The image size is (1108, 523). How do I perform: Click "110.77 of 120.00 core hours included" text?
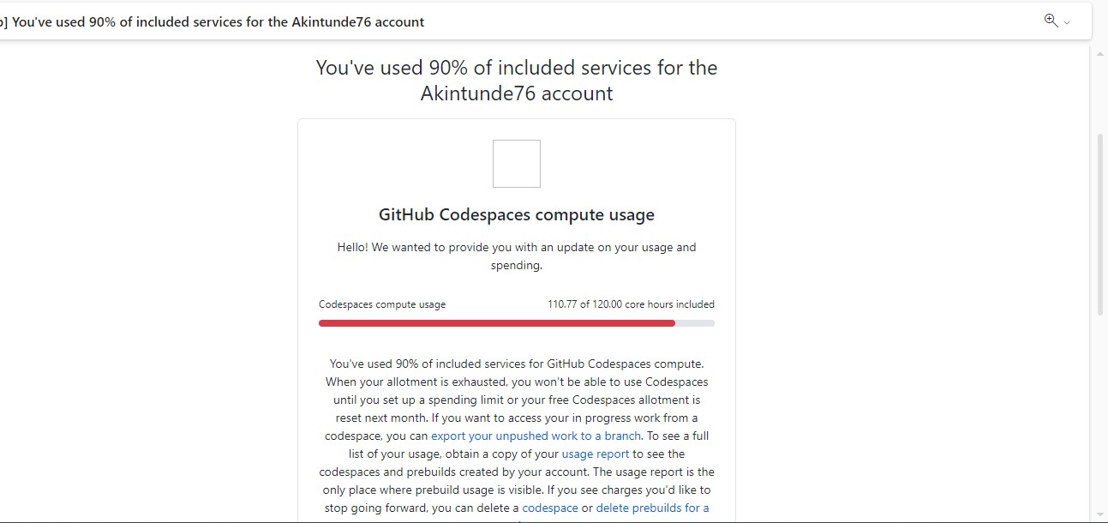tap(632, 304)
